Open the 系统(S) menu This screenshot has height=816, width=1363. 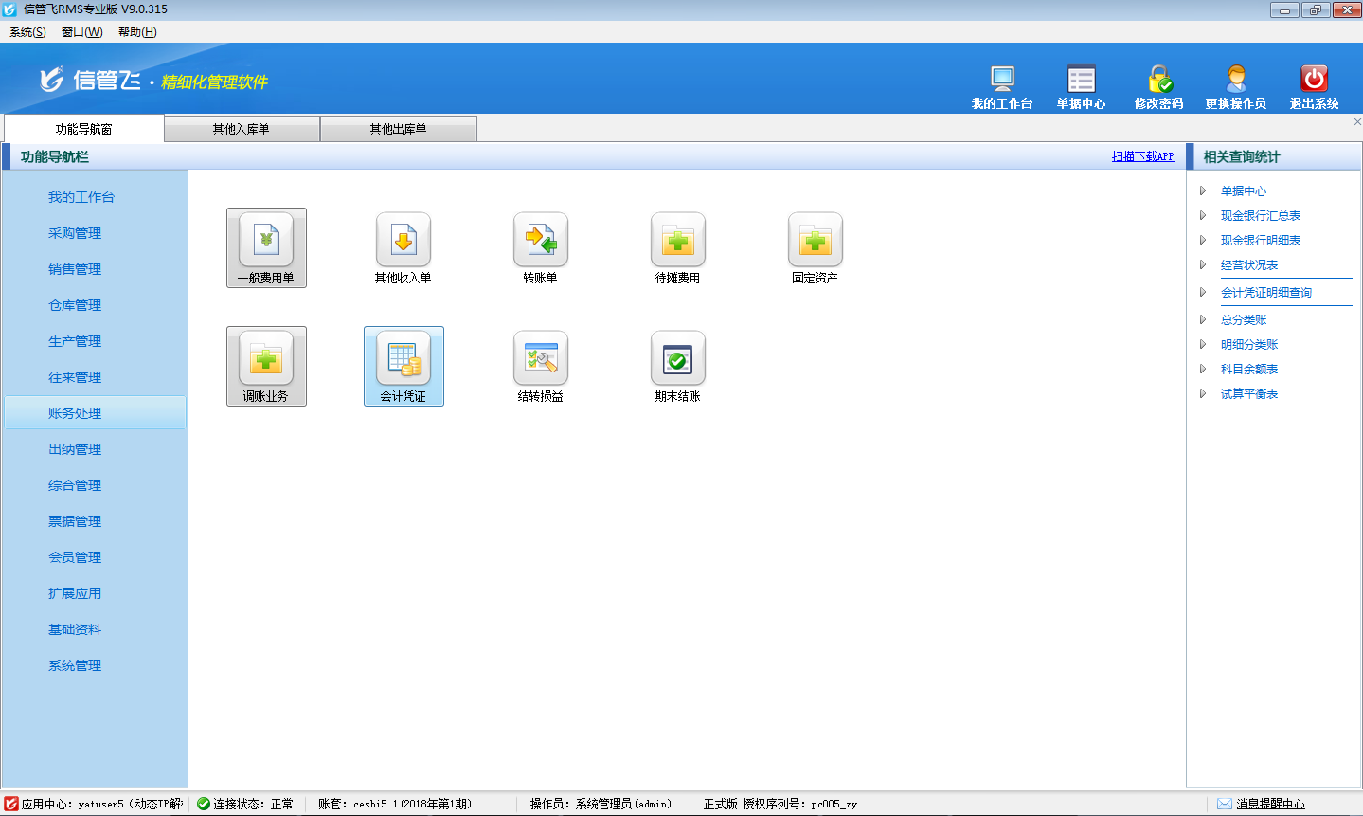(x=27, y=32)
